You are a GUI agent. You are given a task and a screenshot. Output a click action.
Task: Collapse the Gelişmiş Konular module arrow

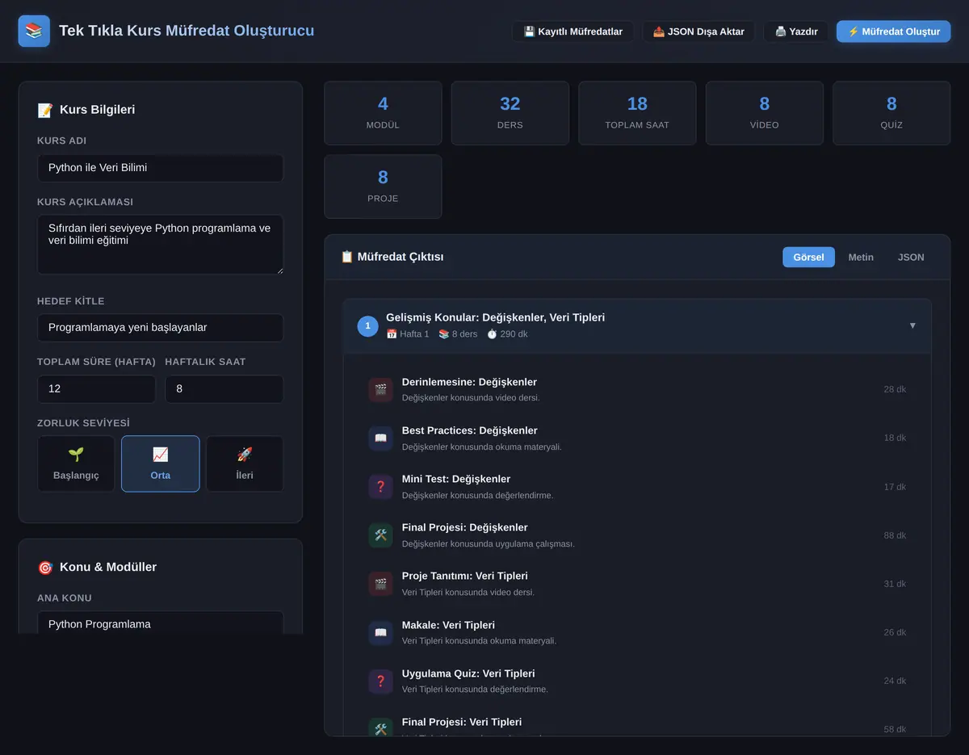[912, 325]
